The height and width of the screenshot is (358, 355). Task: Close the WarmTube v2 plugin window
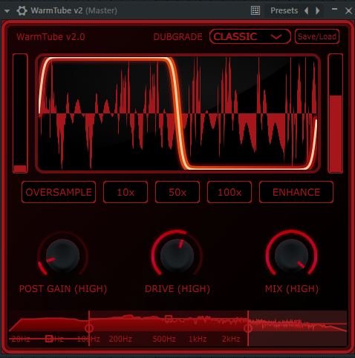[x=348, y=11]
